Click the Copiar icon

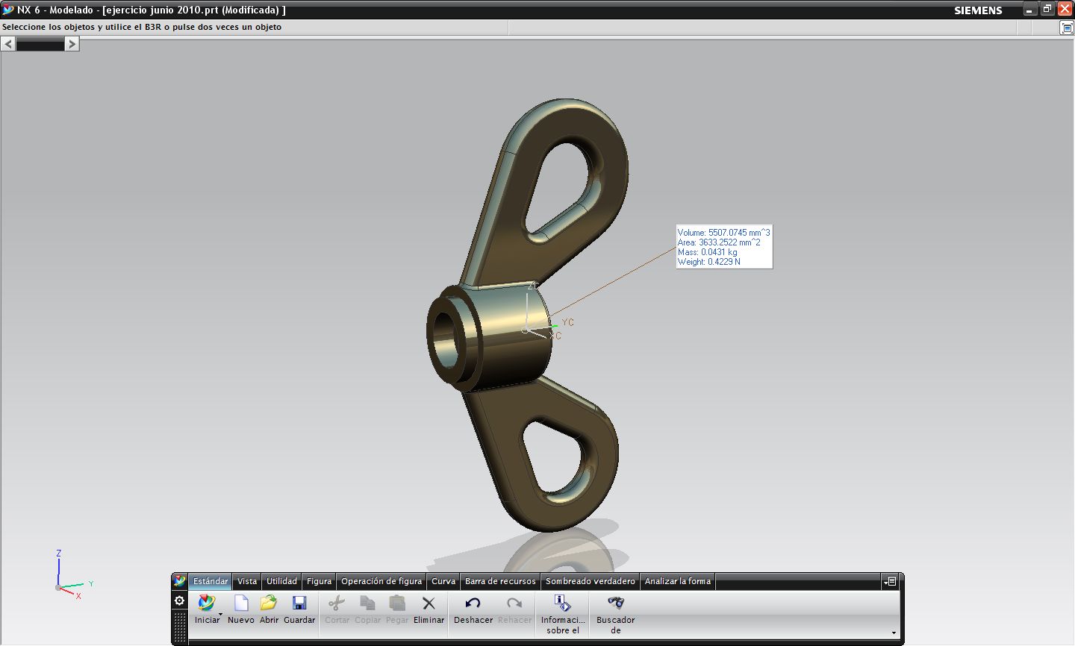click(367, 603)
